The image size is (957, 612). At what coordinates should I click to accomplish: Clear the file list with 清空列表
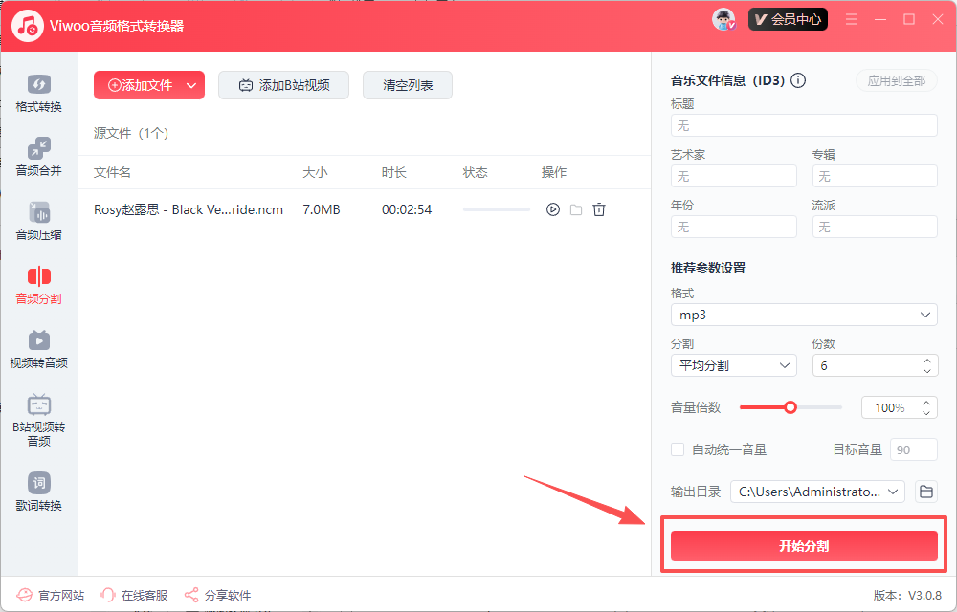click(407, 85)
